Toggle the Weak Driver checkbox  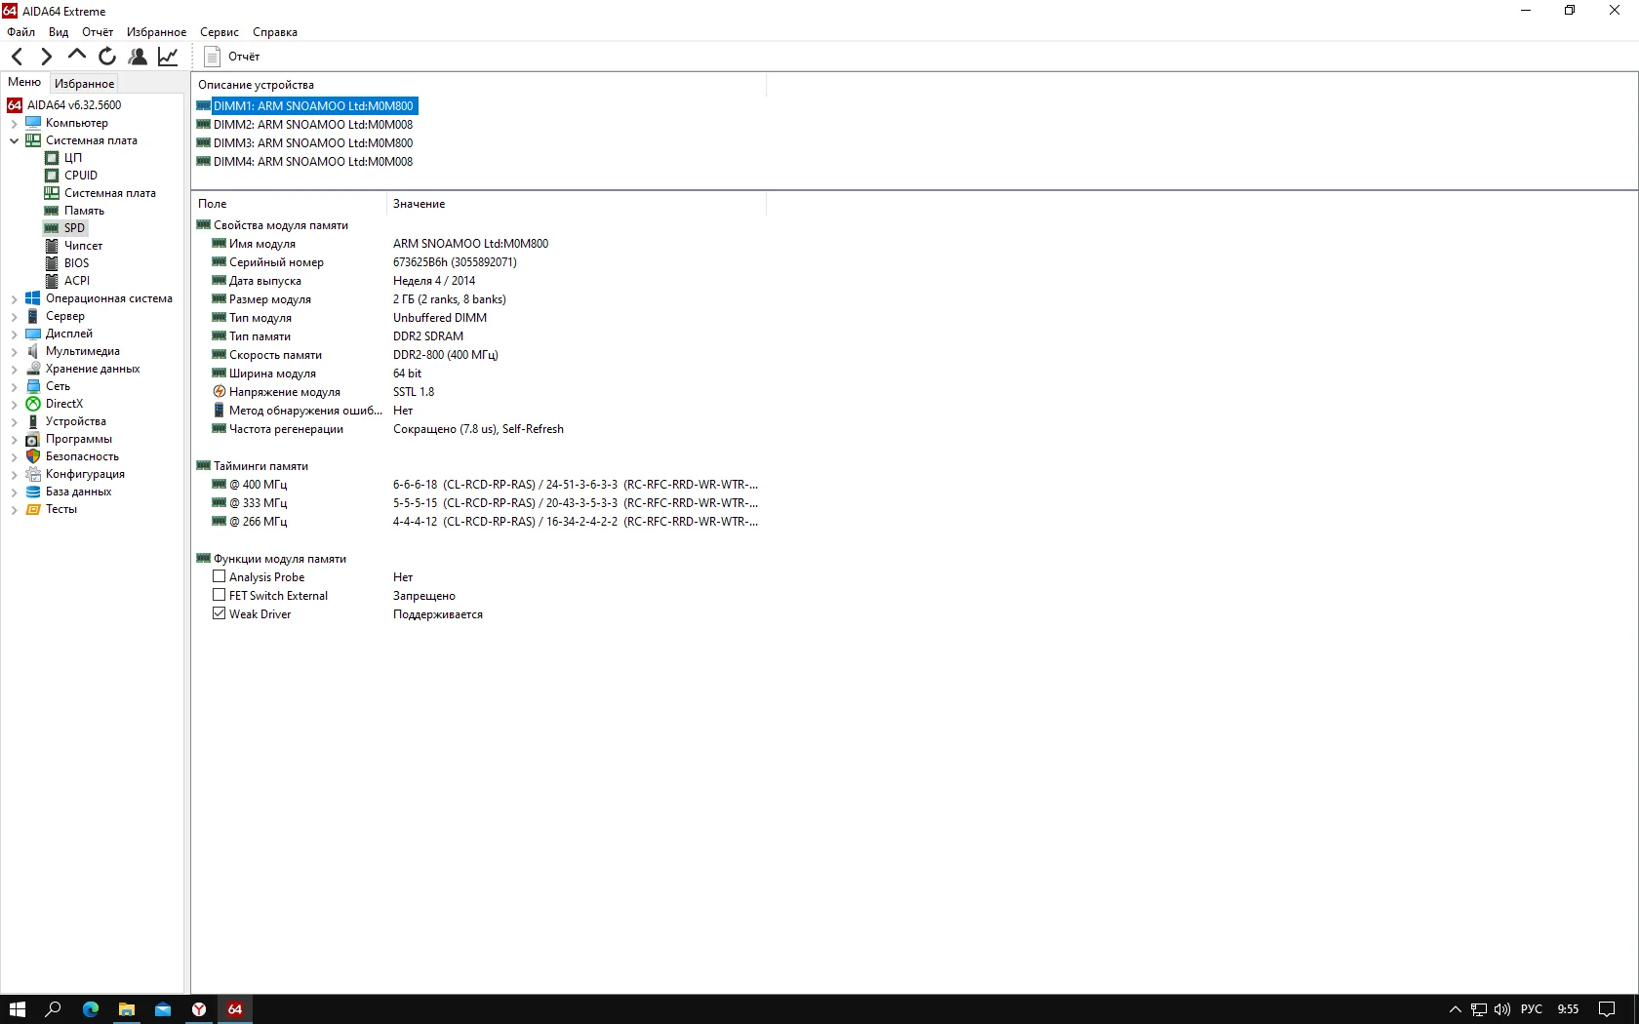click(x=220, y=614)
